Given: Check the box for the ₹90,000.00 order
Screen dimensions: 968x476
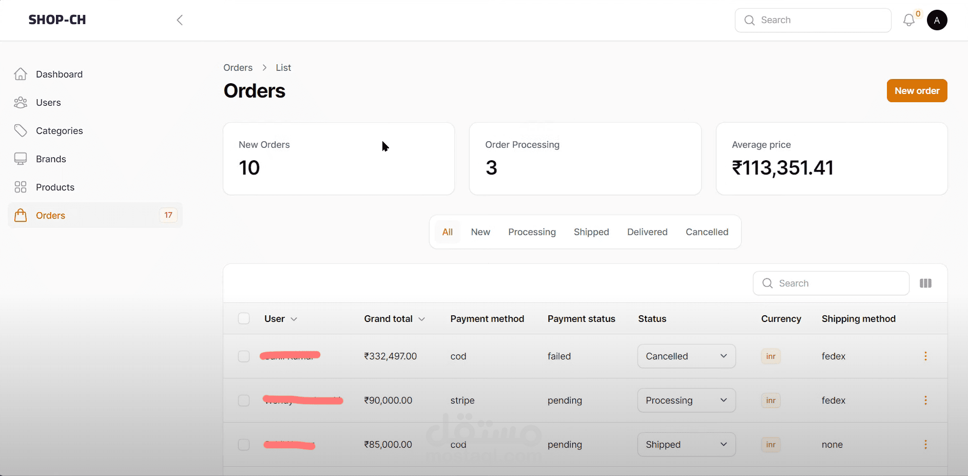Looking at the screenshot, I should tap(244, 401).
